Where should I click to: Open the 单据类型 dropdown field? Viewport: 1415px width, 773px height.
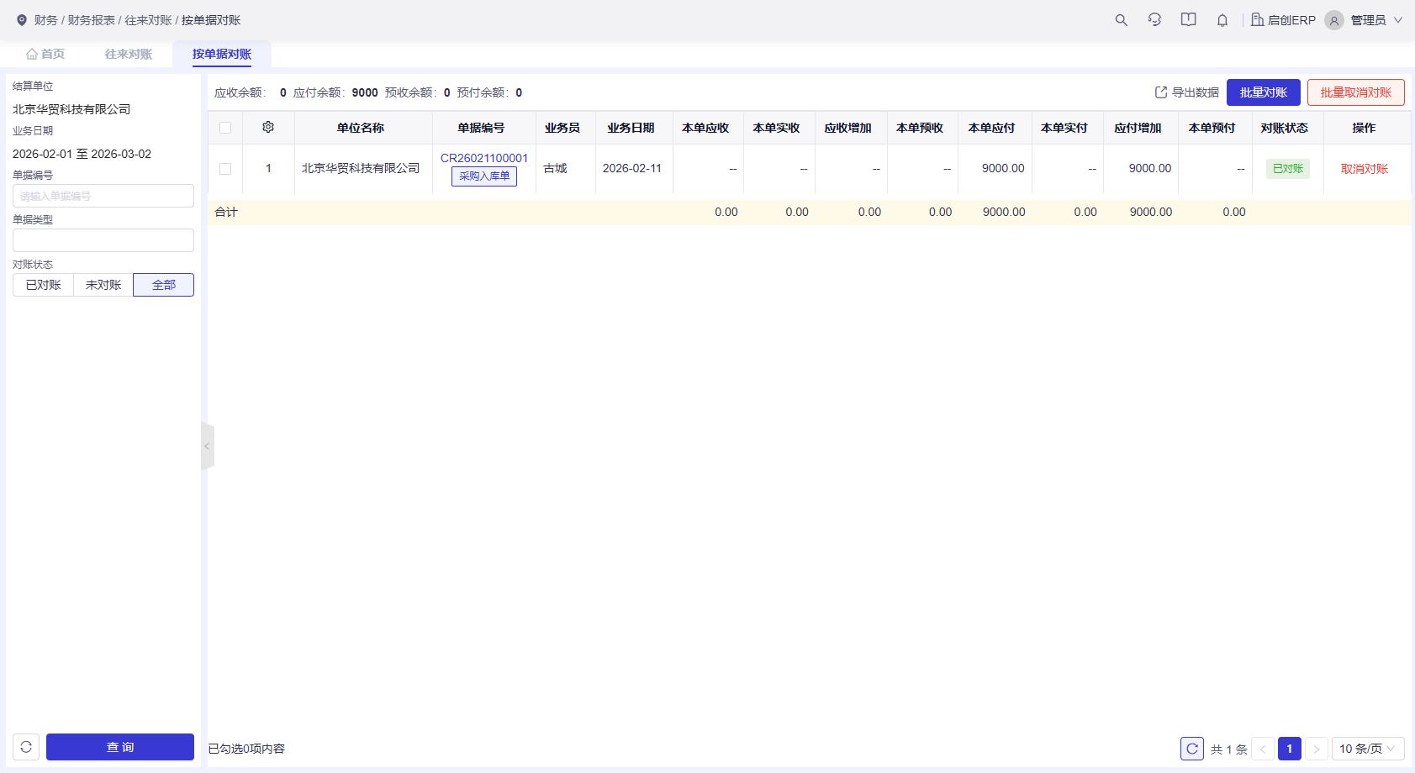103,240
